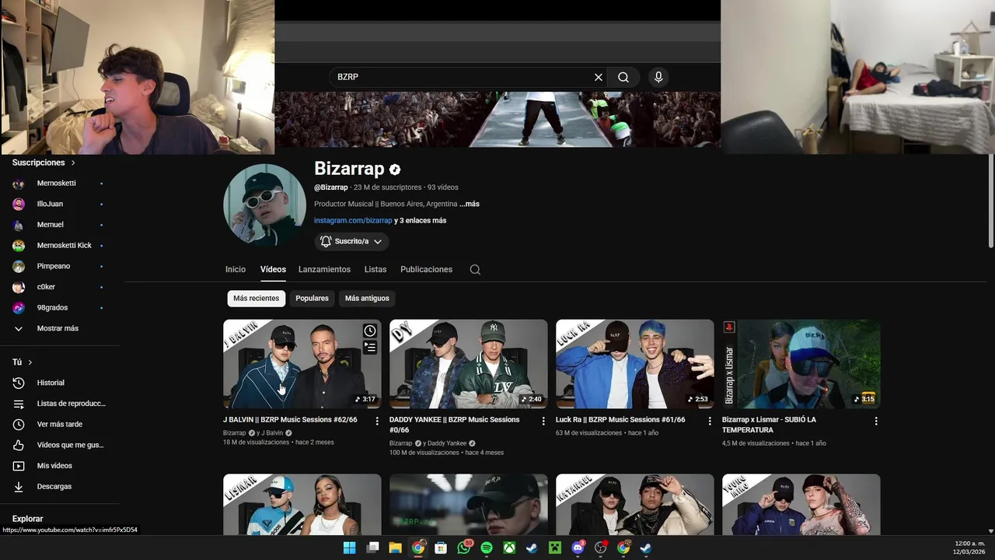Open the Listas tab
Screen dimensions: 995x560
375,269
